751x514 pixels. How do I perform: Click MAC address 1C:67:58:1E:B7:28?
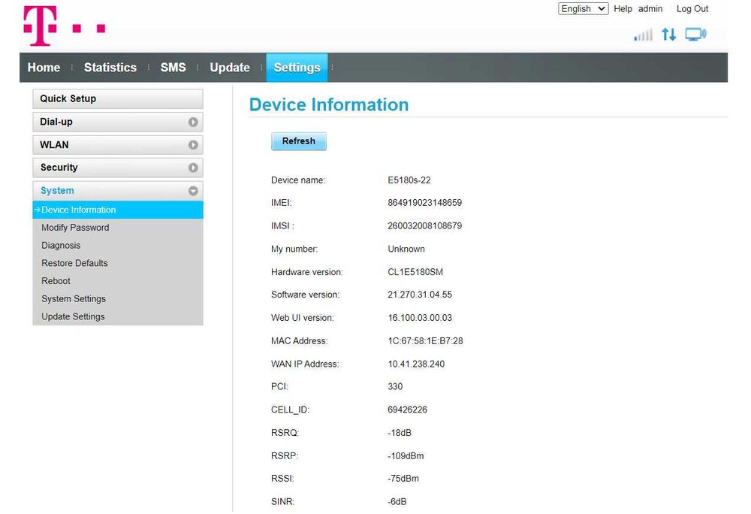425,341
